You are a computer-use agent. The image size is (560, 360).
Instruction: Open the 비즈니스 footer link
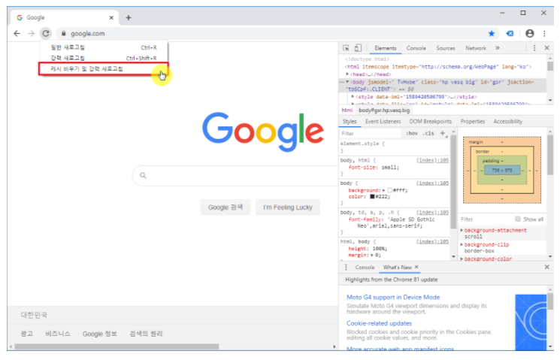coord(57,334)
